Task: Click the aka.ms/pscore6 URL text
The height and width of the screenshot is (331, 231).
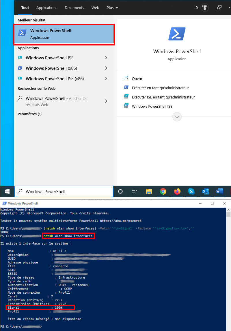Action: pos(121,221)
